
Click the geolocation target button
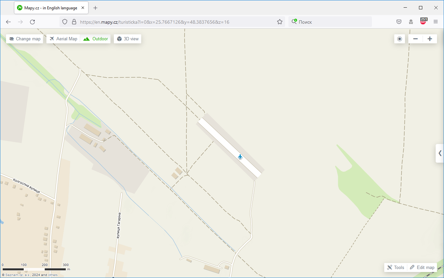click(399, 39)
